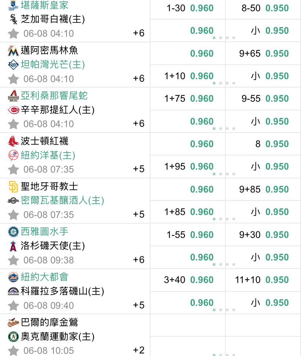
Task: Favorite the 06-08 09:38 Mariners game star
Action: pyautogui.click(x=13, y=260)
